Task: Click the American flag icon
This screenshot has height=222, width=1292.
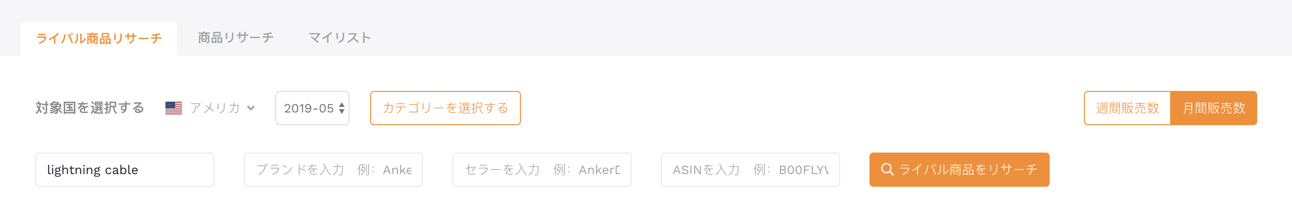Action: [x=173, y=108]
